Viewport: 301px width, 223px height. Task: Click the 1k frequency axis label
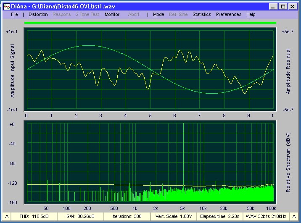point(135,208)
